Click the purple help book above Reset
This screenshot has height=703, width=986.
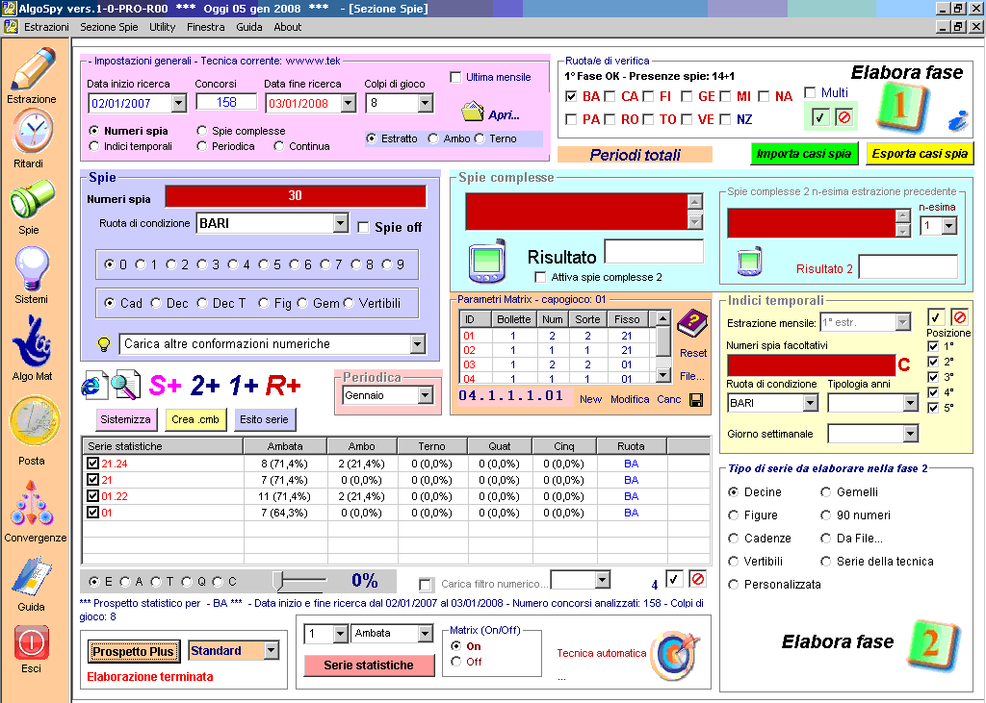coord(691,323)
